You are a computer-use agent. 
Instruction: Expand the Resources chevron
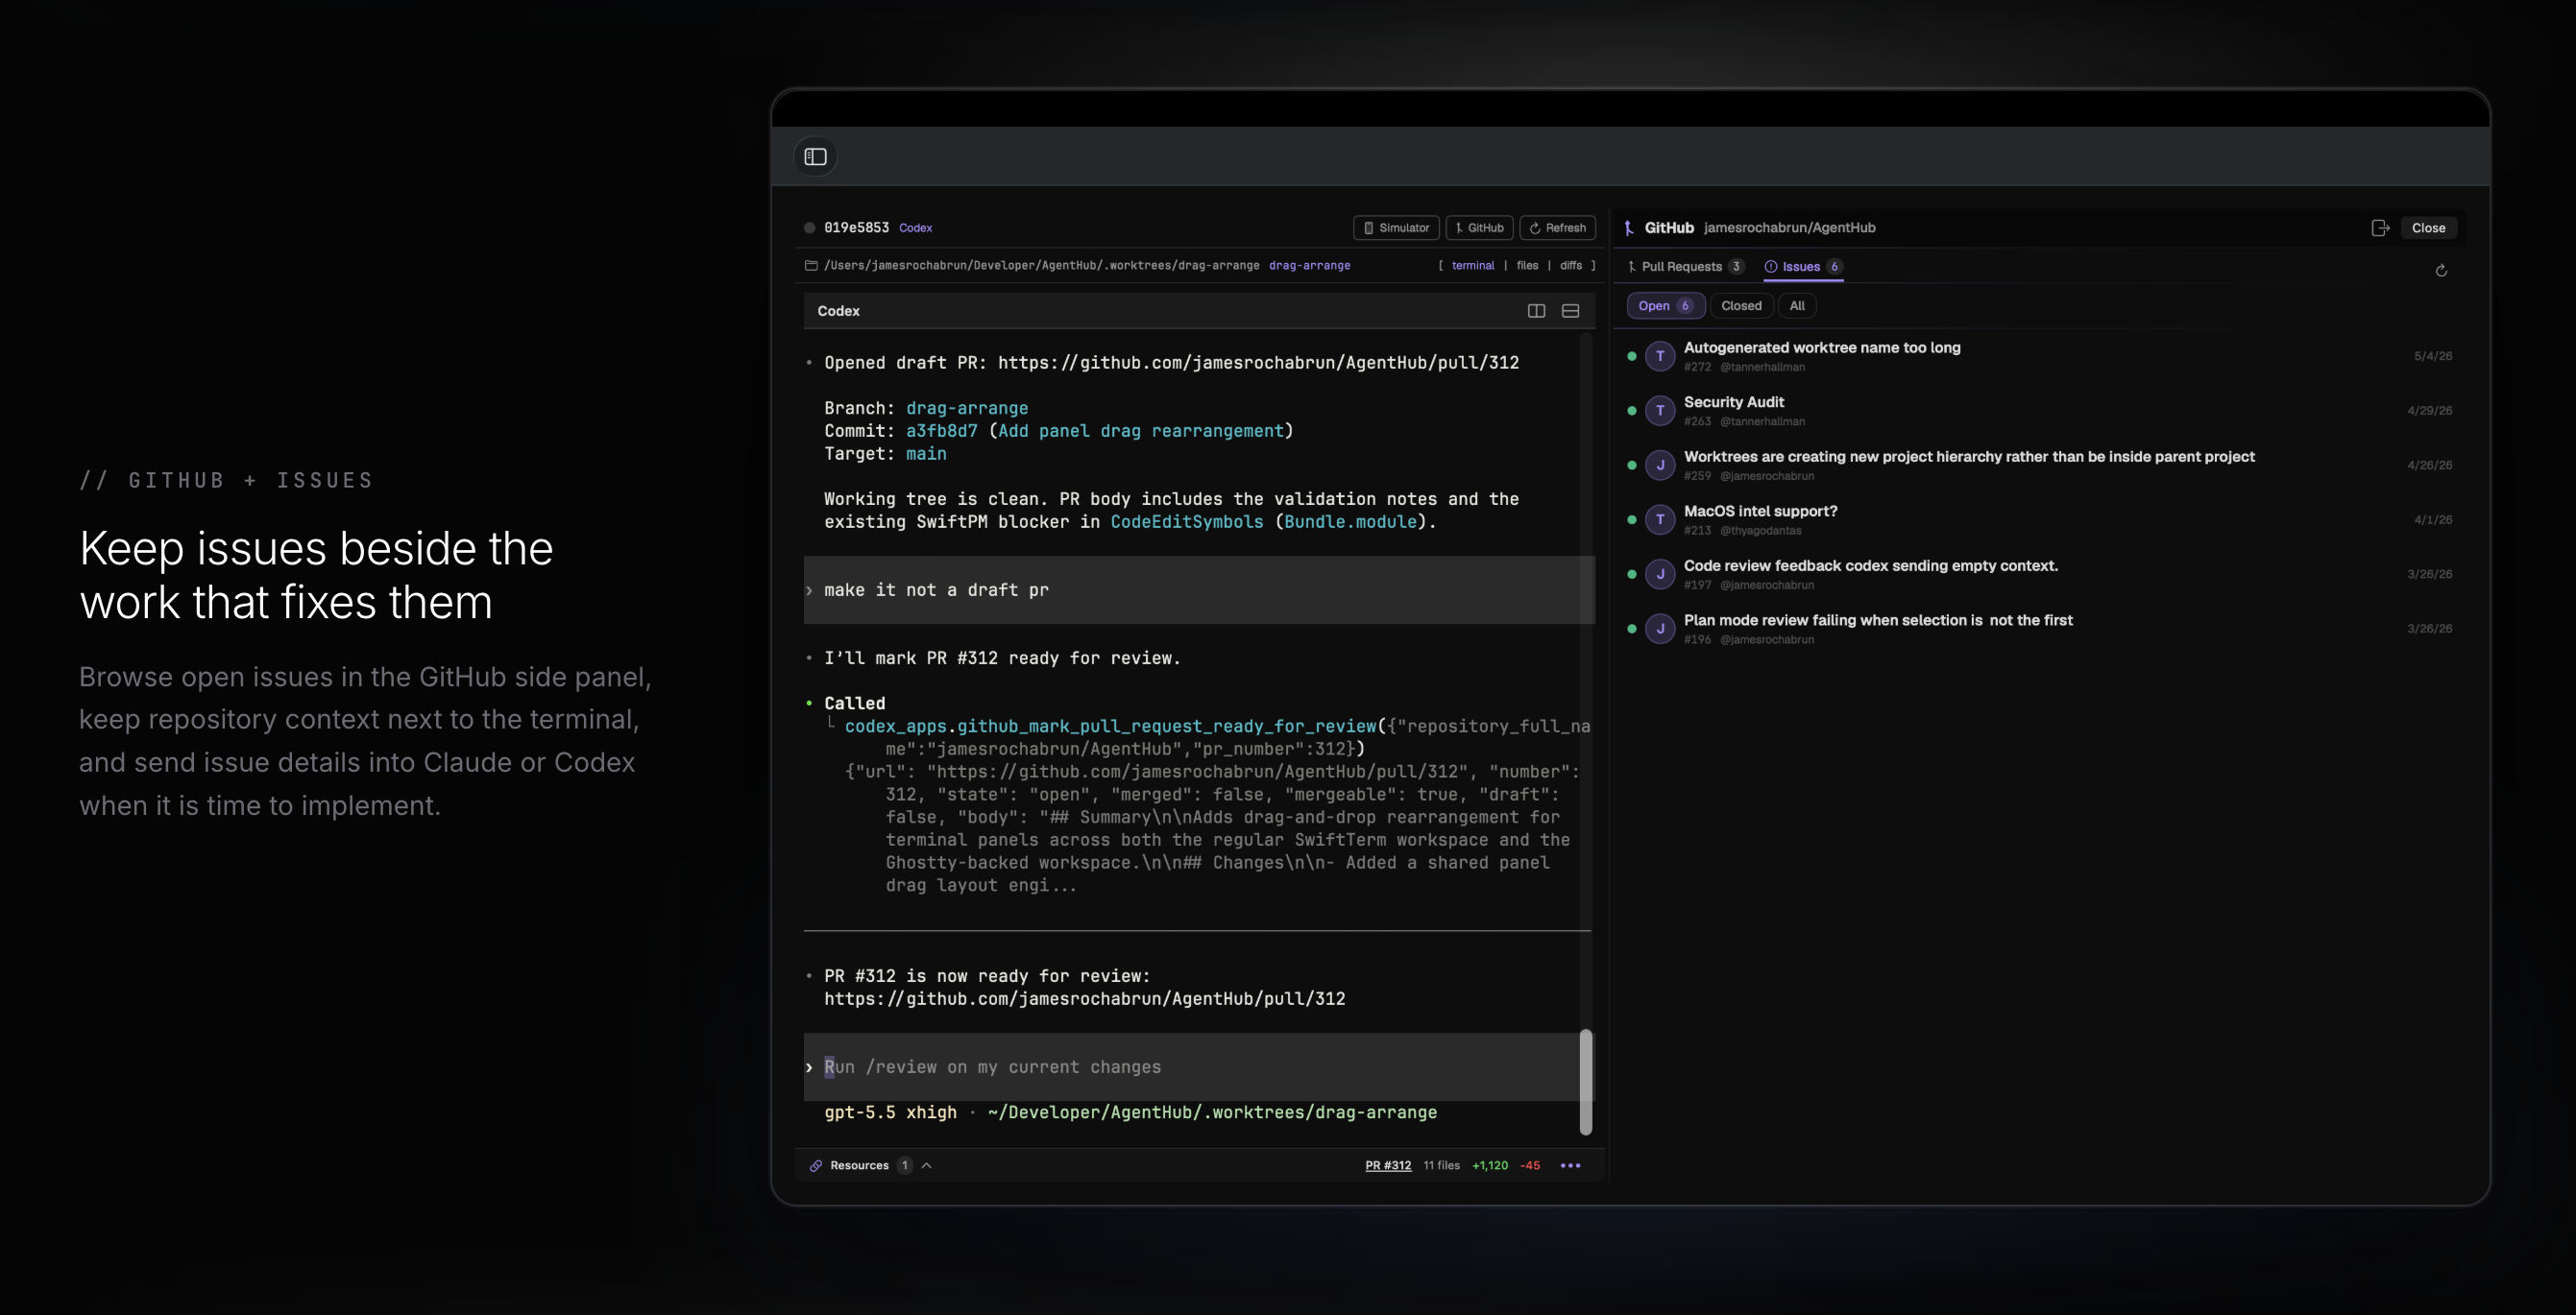927,1166
